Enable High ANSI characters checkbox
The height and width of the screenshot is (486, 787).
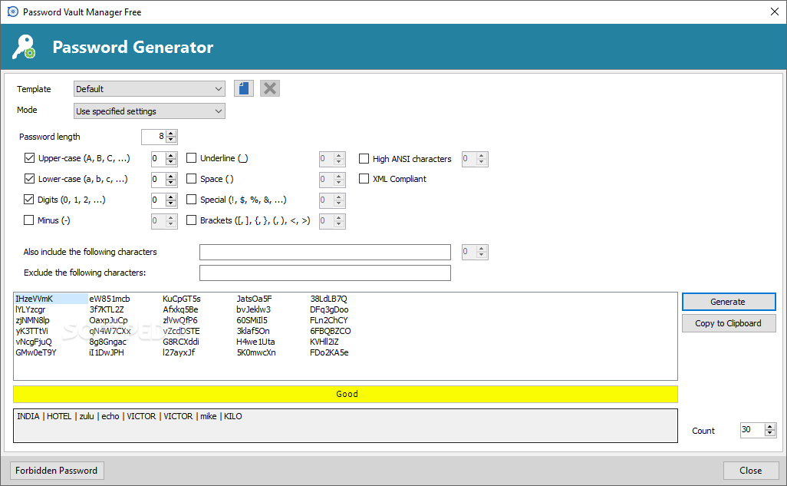tap(364, 158)
